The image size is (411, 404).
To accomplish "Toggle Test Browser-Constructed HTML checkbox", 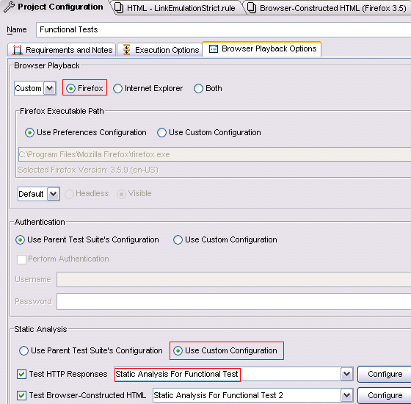I will 21,395.
